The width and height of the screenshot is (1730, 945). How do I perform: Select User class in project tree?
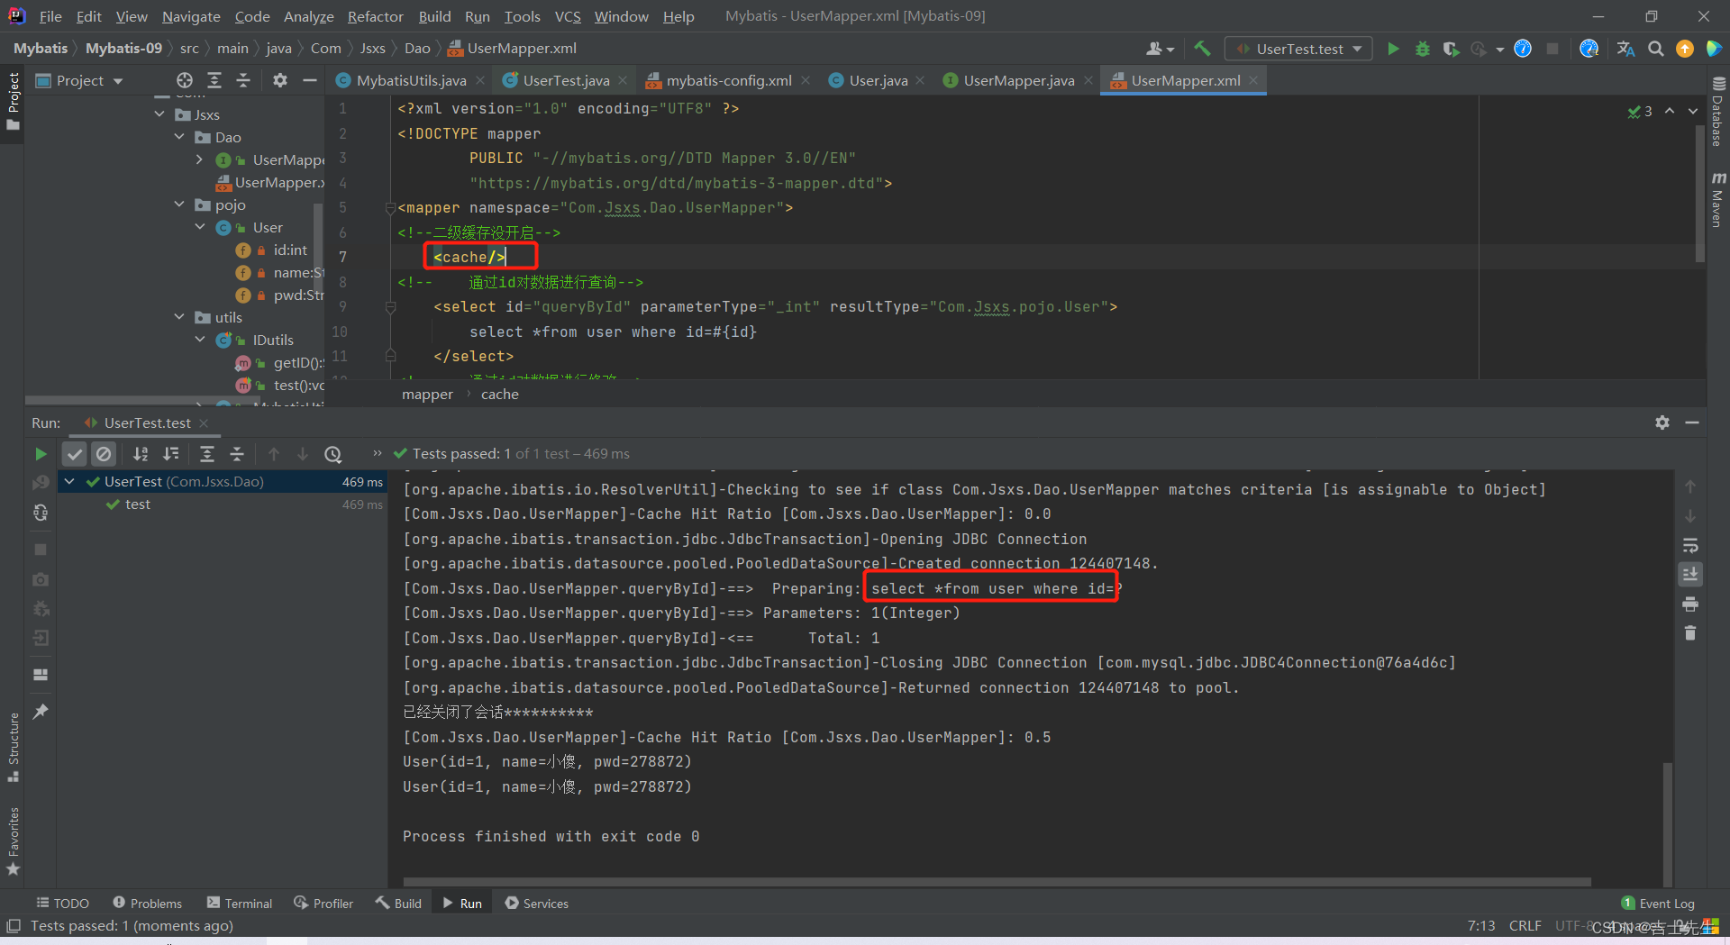point(268,227)
